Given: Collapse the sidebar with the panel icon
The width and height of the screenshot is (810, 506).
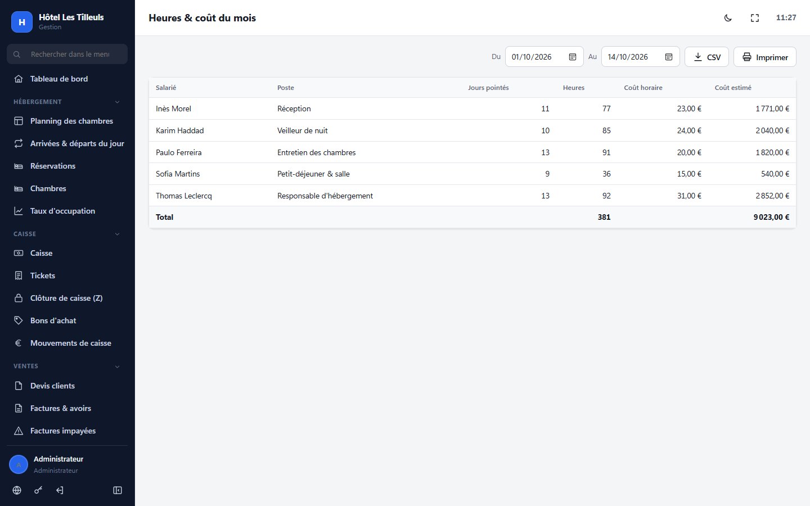Looking at the screenshot, I should coord(118,490).
